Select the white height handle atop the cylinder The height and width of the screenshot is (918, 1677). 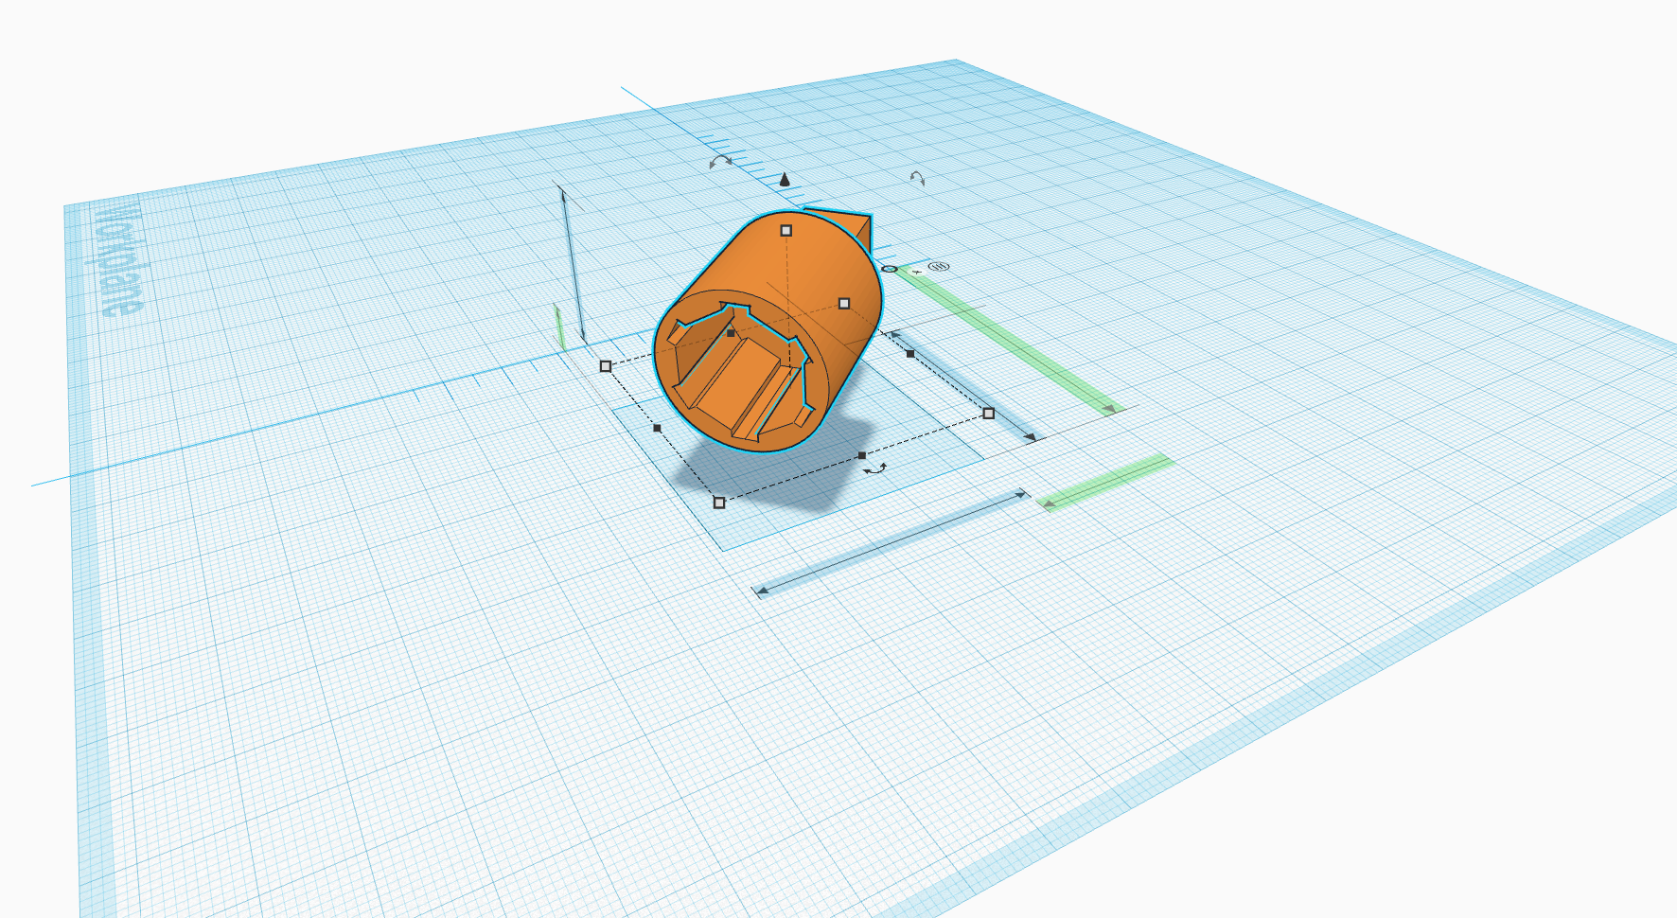pos(786,230)
